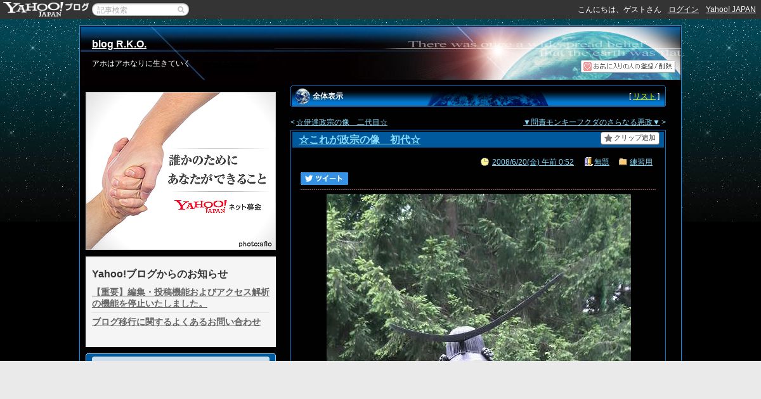Click the Yahoo! JAPAN ネット募金 logo in banner
Screen dimensions: 761x399
[x=218, y=206]
